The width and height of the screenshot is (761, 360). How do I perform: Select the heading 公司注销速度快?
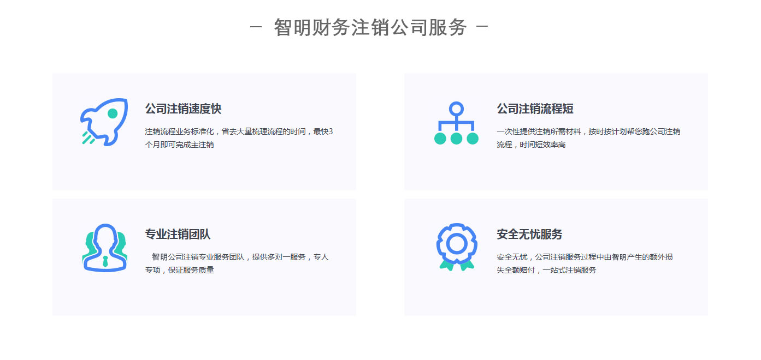[183, 109]
